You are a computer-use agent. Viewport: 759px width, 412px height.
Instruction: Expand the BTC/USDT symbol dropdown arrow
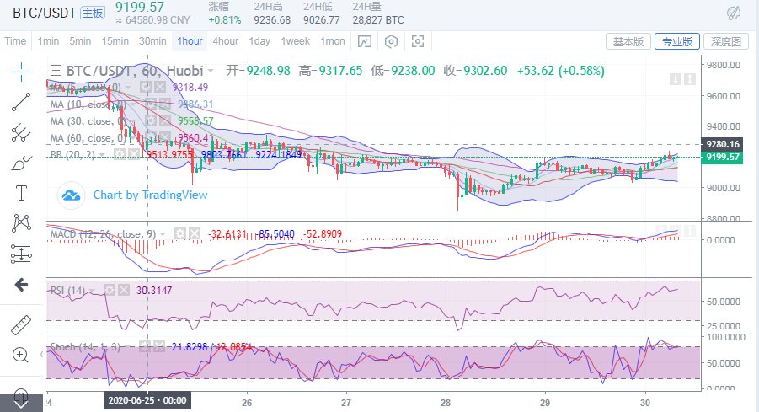211,71
